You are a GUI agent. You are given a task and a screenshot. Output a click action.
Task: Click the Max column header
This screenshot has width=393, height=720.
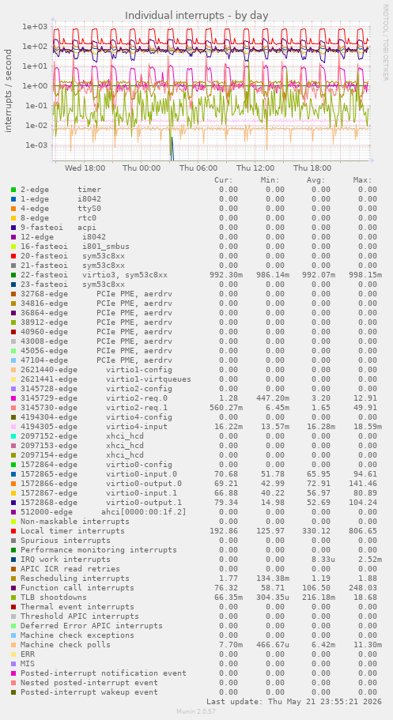click(362, 180)
